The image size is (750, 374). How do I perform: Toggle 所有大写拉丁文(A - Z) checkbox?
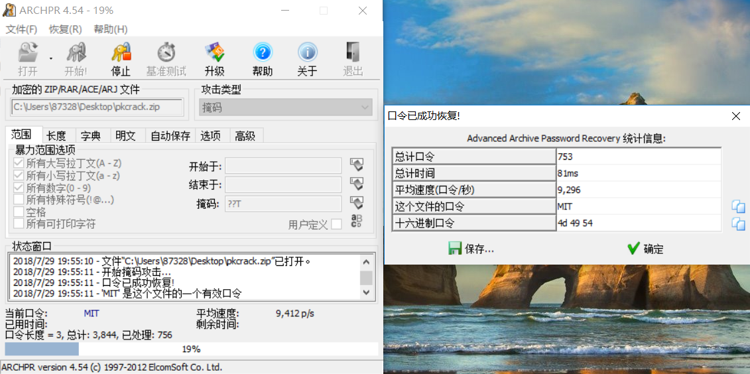coord(19,163)
